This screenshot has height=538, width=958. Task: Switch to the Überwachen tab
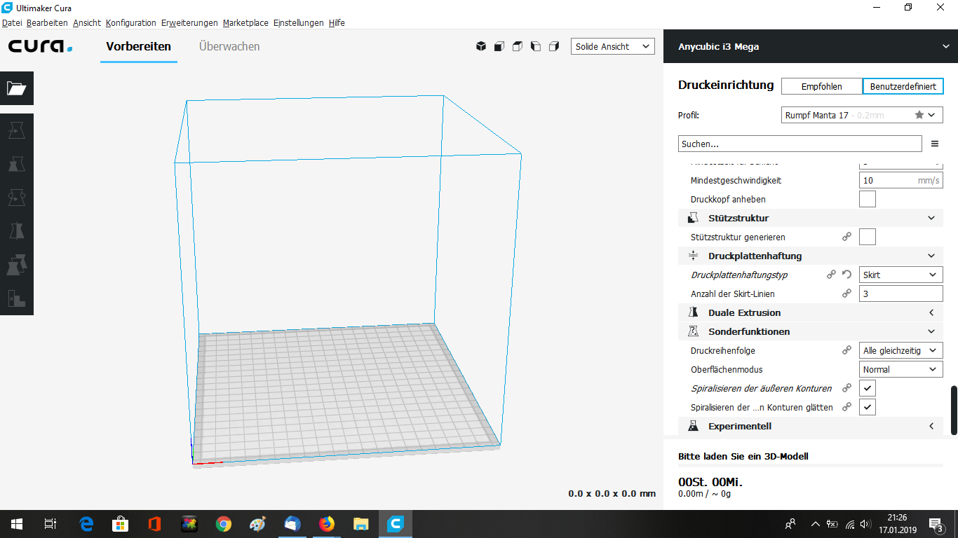tap(229, 46)
